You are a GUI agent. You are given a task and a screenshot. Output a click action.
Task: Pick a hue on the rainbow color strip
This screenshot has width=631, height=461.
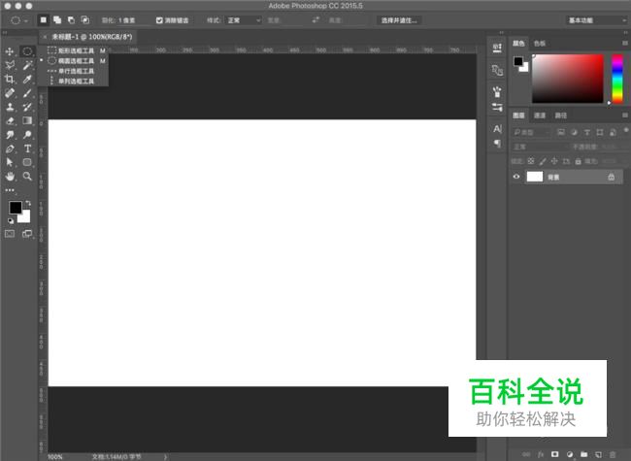tap(616, 76)
